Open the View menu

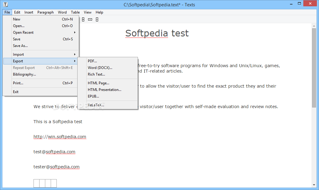88,12
